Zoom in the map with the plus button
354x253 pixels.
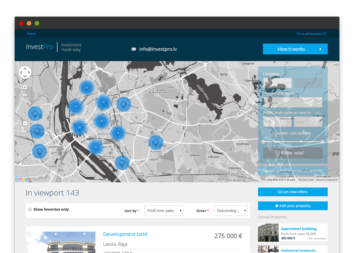(x=25, y=87)
